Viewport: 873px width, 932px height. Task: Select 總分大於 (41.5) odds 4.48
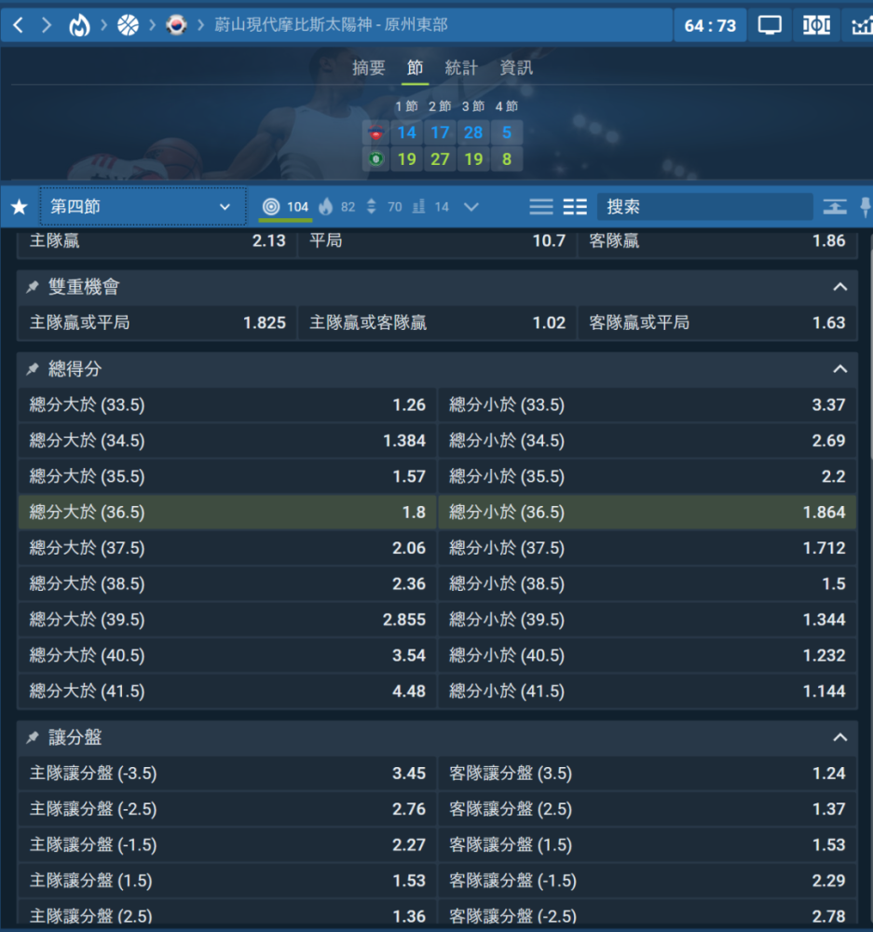[x=227, y=692]
